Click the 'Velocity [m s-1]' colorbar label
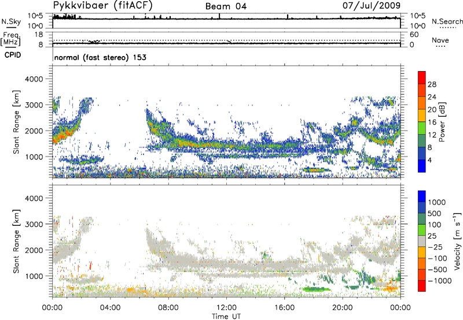The image size is (463, 320). [x=457, y=241]
